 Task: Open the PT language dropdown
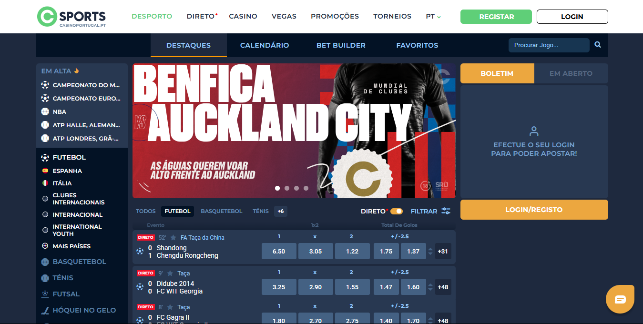point(433,16)
